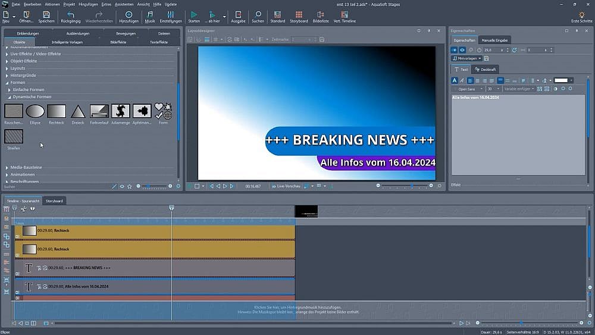The width and height of the screenshot is (595, 335).
Task: Open the Musik settings icon
Action: (149, 14)
